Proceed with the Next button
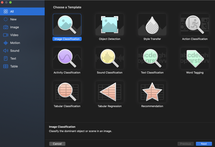The height and width of the screenshot is (147, 215). [204, 144]
